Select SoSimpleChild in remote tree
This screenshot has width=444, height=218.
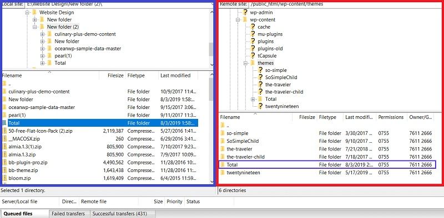pos(281,77)
